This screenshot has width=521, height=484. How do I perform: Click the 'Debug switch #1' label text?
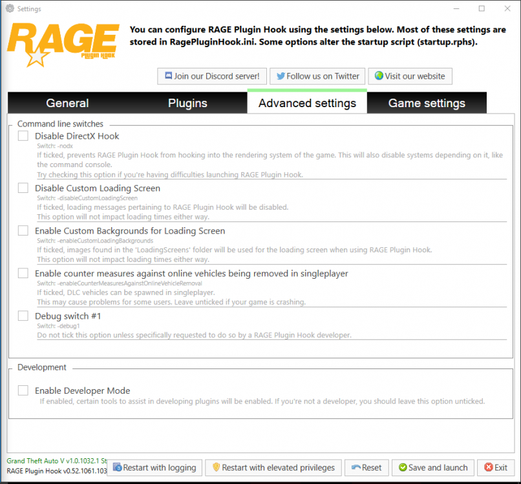68,316
